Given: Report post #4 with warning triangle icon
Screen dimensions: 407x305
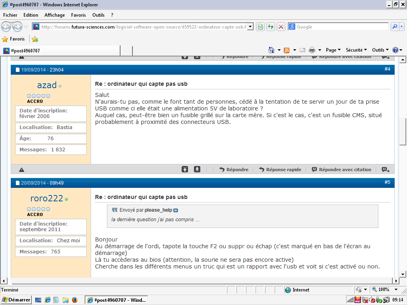Looking at the screenshot, I should [21, 170].
